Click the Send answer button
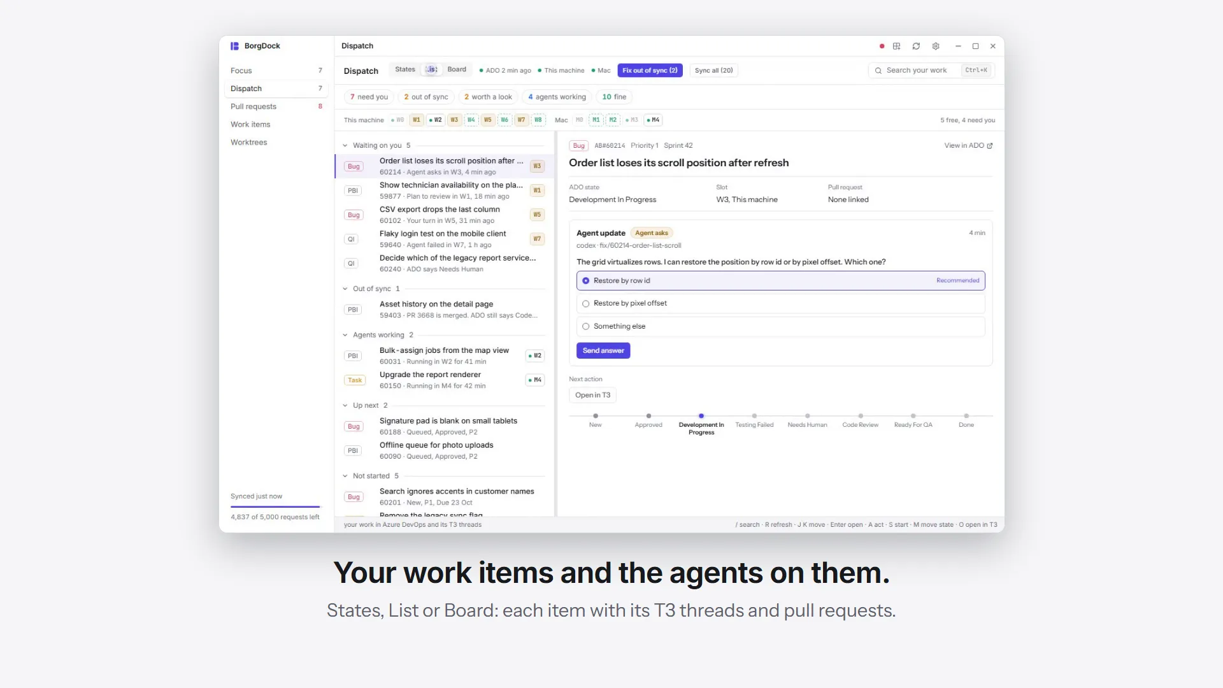Viewport: 1223px width, 688px height. click(x=603, y=351)
